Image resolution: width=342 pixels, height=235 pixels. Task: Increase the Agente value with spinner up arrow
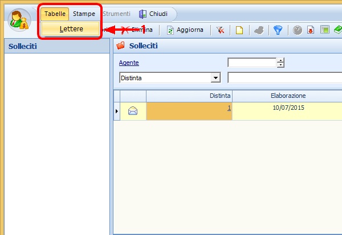tap(280, 60)
